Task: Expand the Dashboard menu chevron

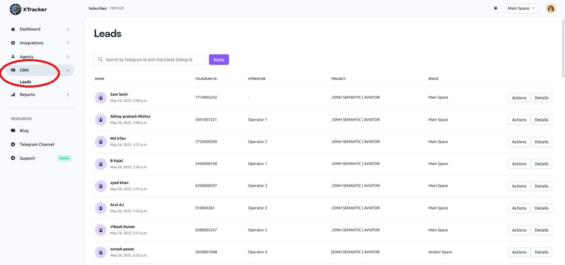Action: coord(68,29)
